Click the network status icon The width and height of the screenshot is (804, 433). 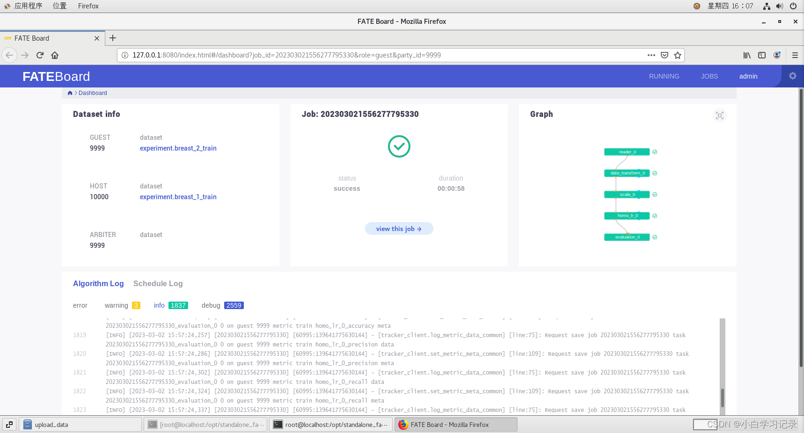coord(767,6)
